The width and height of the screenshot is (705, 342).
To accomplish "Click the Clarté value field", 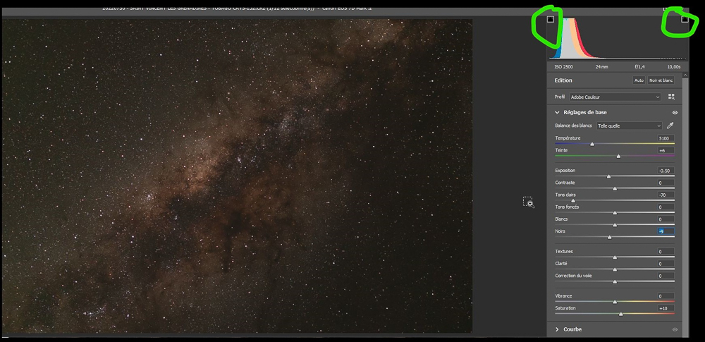I will [665, 264].
